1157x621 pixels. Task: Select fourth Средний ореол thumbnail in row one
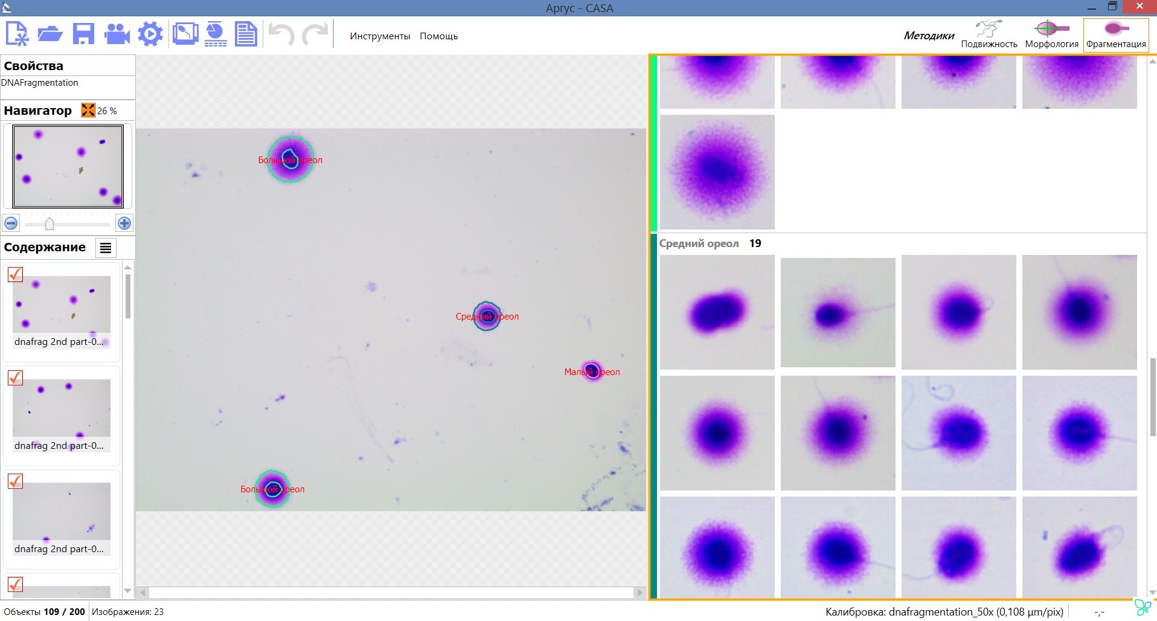click(x=1079, y=312)
